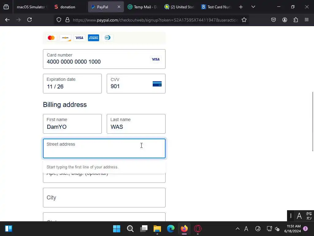The image size is (314, 236).
Task: Show hidden system tray icons
Action: tap(238, 229)
